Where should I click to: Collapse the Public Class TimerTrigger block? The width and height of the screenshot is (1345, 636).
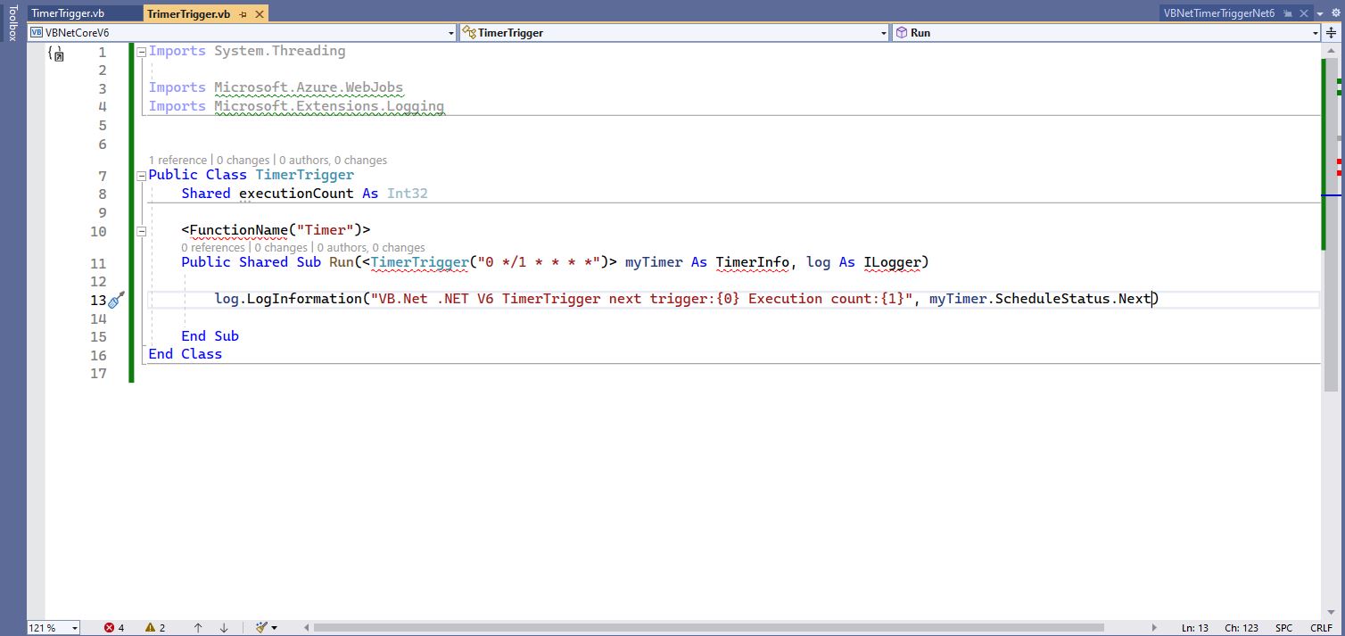coord(141,176)
